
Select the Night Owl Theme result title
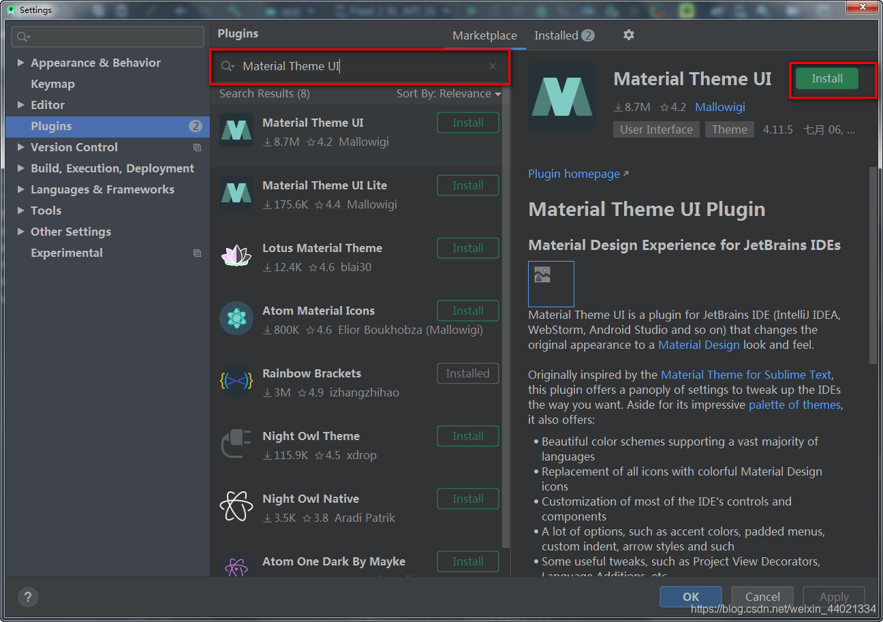coord(311,436)
